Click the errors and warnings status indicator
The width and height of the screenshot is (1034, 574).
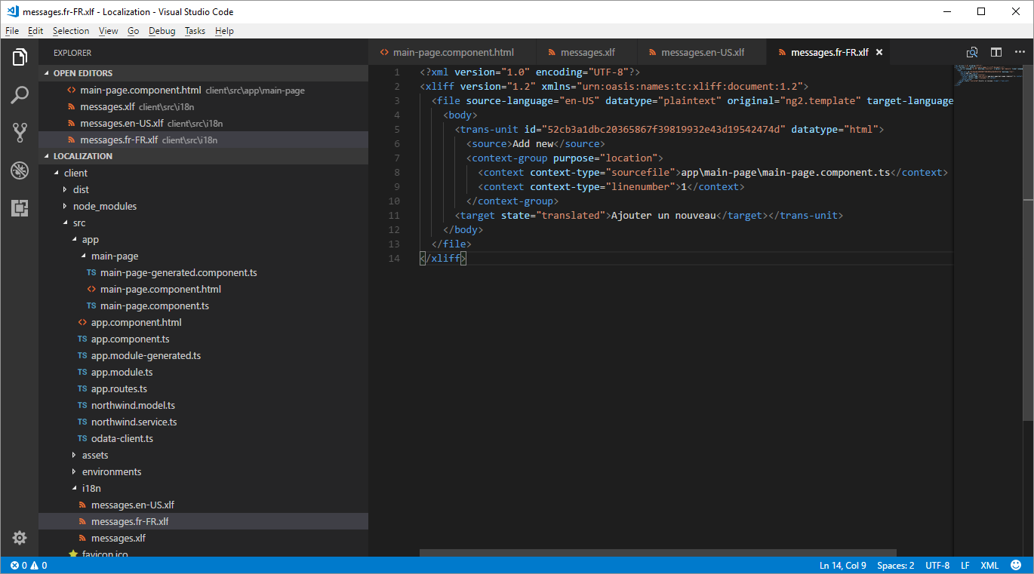click(x=29, y=565)
